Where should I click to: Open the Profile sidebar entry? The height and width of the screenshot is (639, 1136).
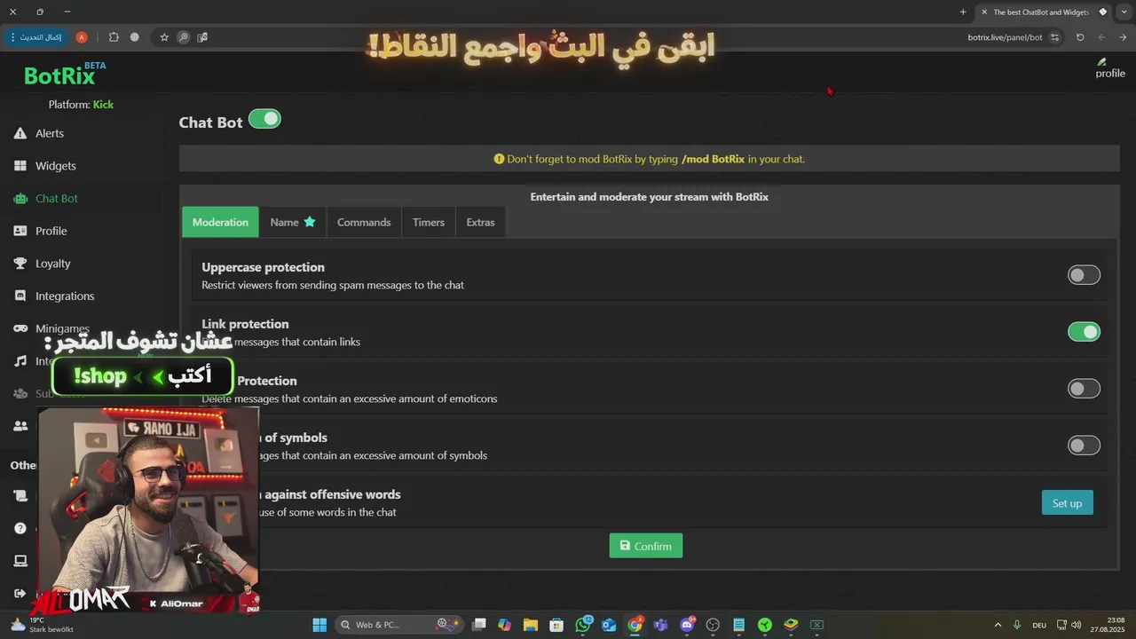[x=51, y=231]
